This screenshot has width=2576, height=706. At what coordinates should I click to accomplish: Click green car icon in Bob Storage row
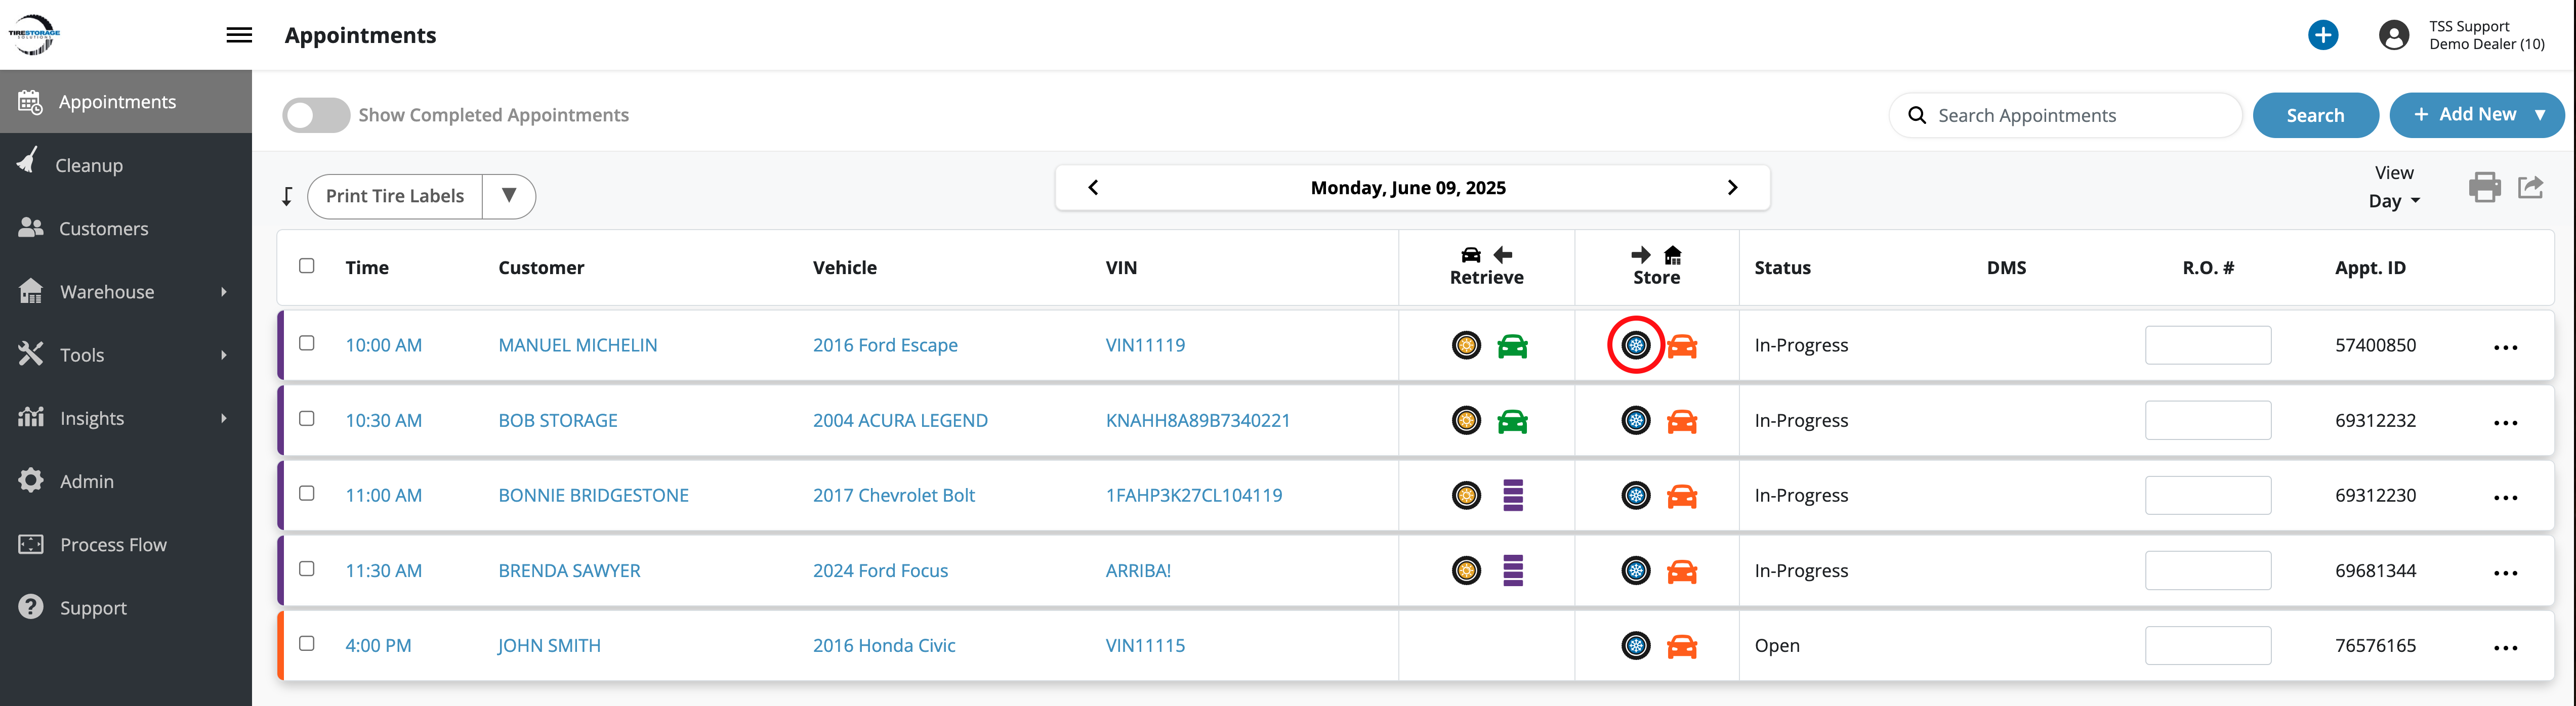tap(1512, 421)
